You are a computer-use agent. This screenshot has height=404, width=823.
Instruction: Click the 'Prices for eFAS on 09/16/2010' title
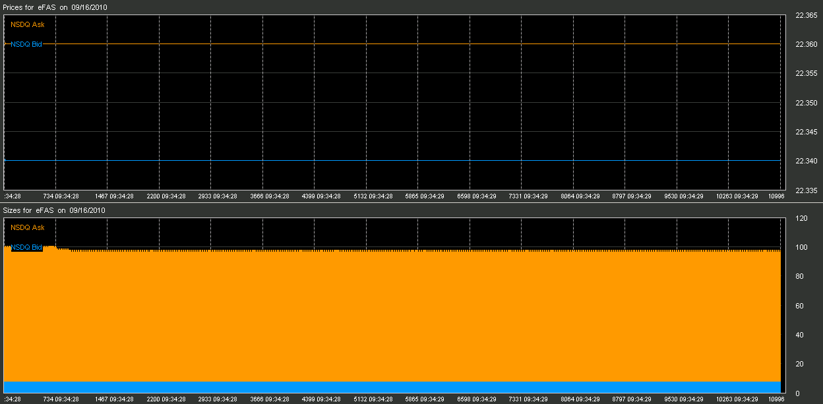[55, 7]
